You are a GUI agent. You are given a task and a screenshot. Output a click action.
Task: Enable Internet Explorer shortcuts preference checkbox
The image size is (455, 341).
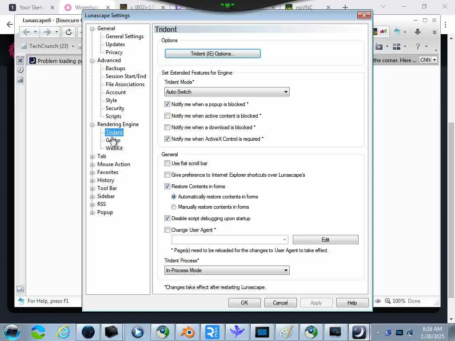[x=167, y=175]
